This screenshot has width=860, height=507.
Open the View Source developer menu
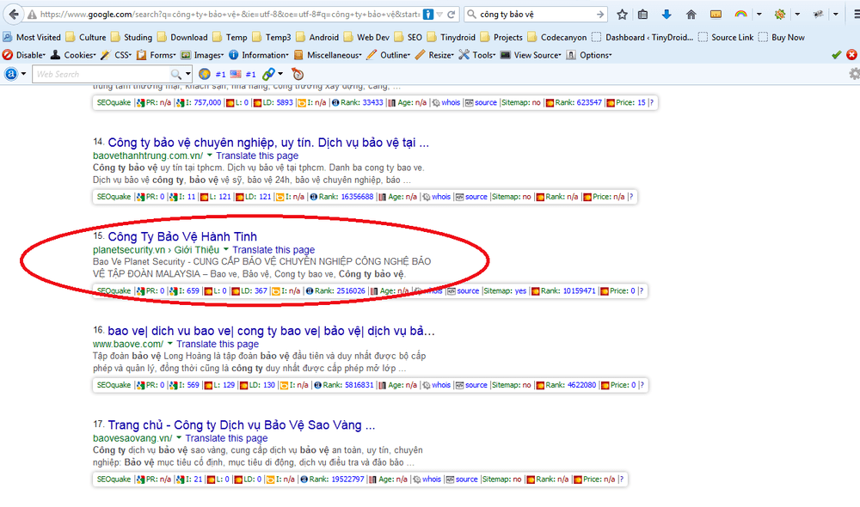click(x=531, y=55)
